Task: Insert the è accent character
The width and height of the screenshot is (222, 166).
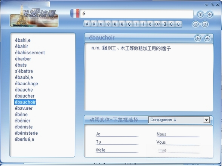Action: click(x=108, y=24)
